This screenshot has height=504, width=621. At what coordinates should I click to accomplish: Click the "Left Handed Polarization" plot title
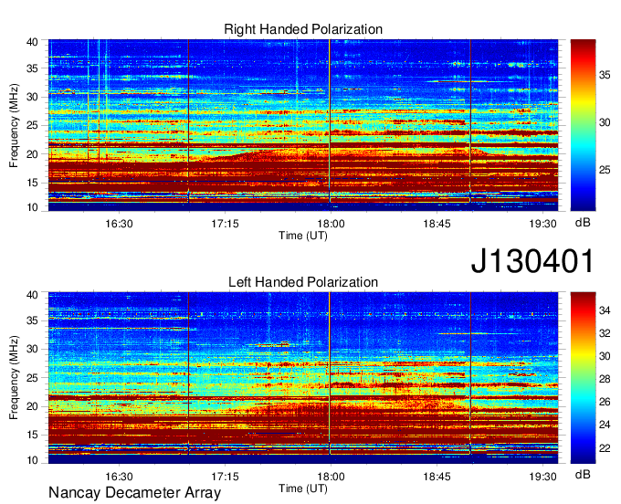click(303, 282)
